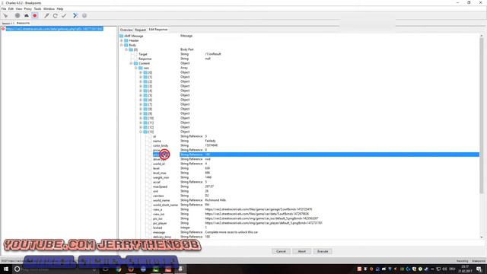Open the Tools menu
The width and height of the screenshot is (487, 274).
[x=37, y=8]
